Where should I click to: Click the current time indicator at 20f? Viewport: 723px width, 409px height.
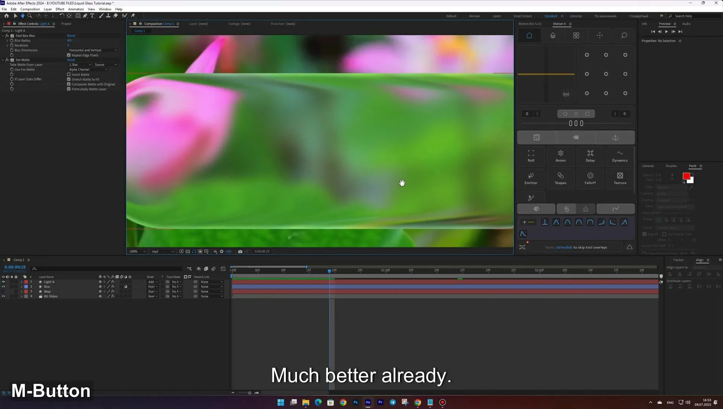(x=329, y=271)
